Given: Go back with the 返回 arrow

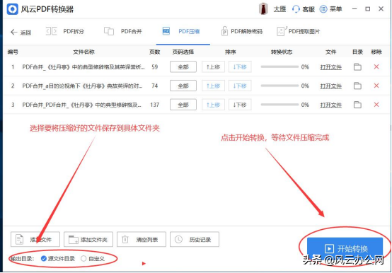Looking at the screenshot, I should [21, 33].
